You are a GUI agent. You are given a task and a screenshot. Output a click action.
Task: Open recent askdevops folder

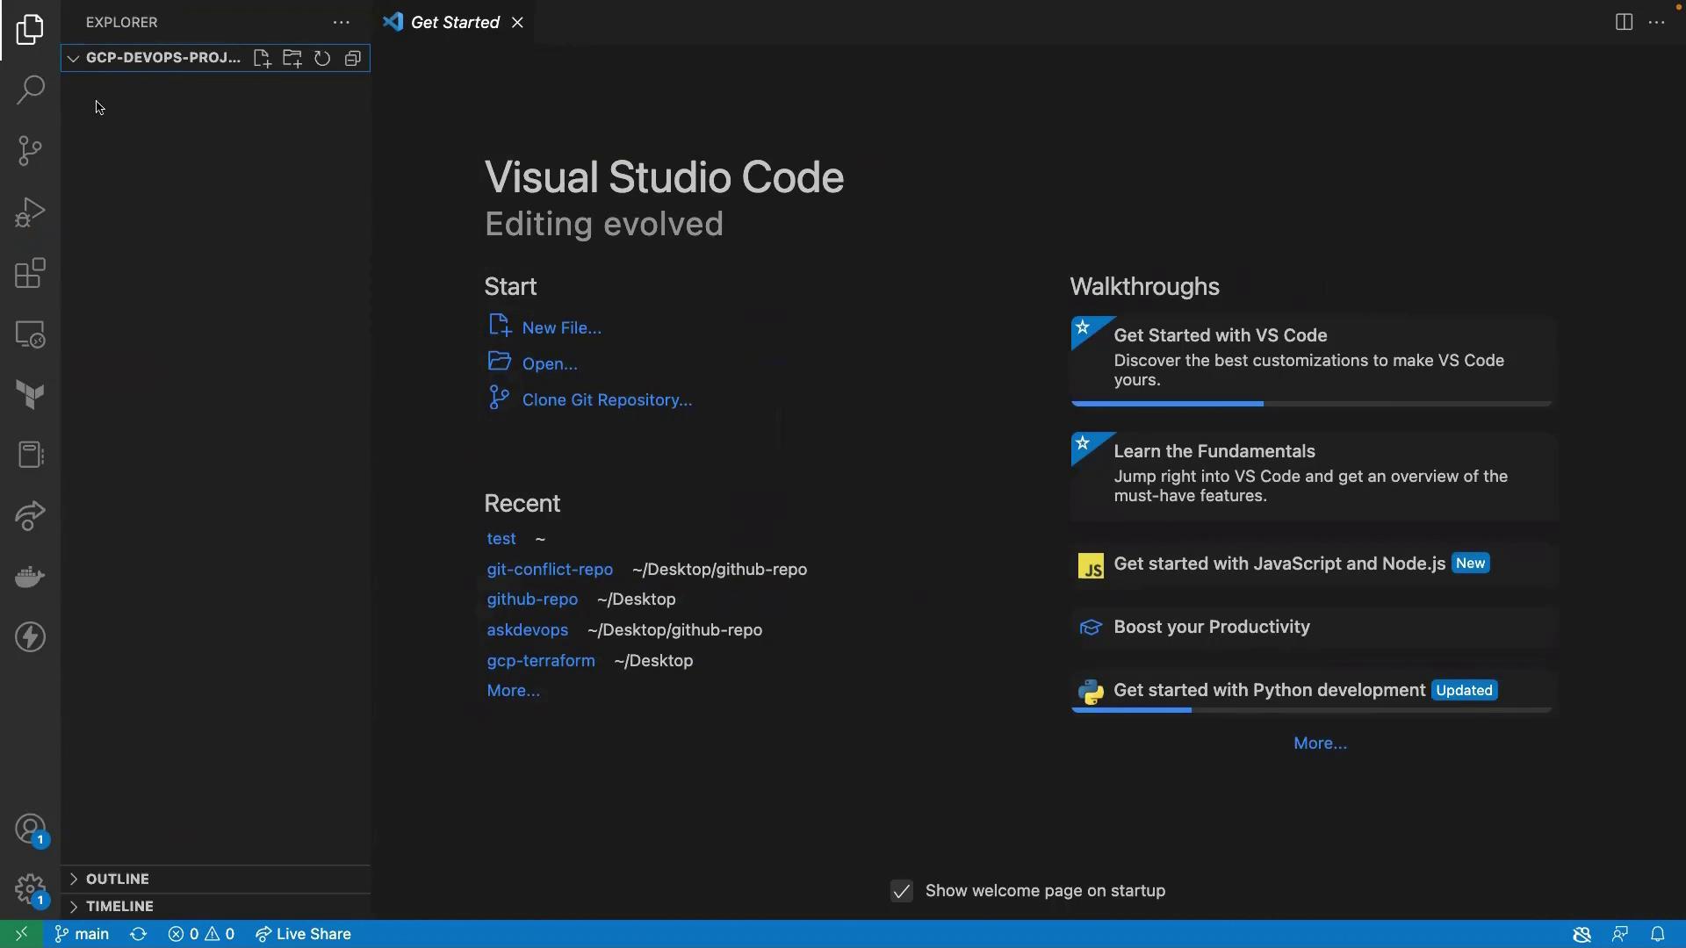(x=527, y=630)
